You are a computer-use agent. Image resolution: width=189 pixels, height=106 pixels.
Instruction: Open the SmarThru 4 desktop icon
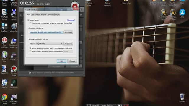[x=4, y=27]
